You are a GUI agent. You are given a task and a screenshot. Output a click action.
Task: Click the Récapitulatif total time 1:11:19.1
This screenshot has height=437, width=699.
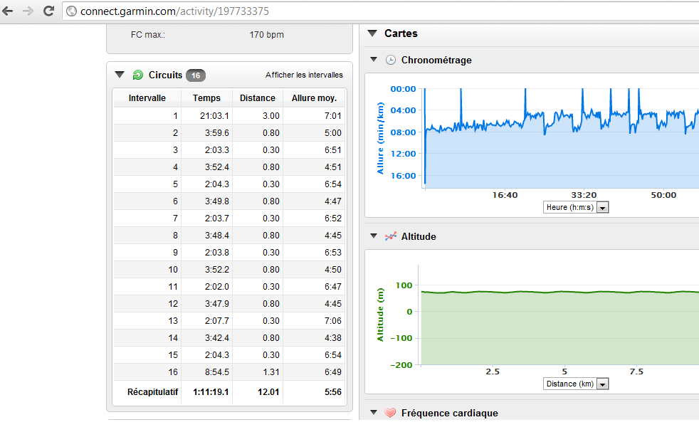(211, 392)
